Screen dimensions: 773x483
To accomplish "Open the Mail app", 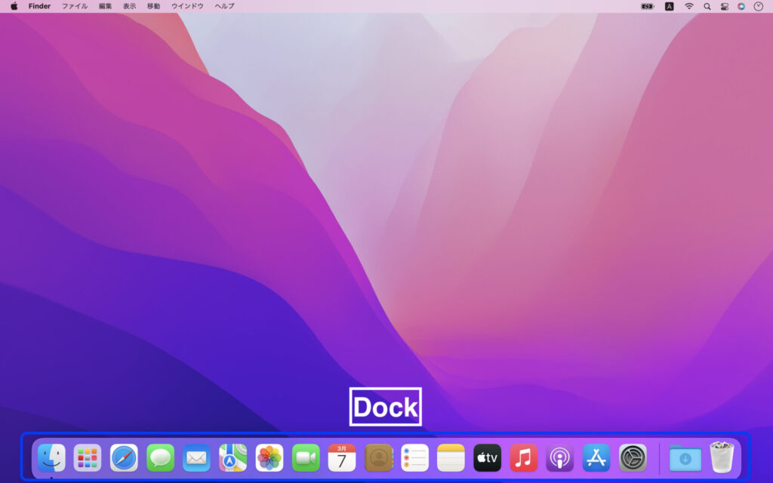I will (196, 458).
